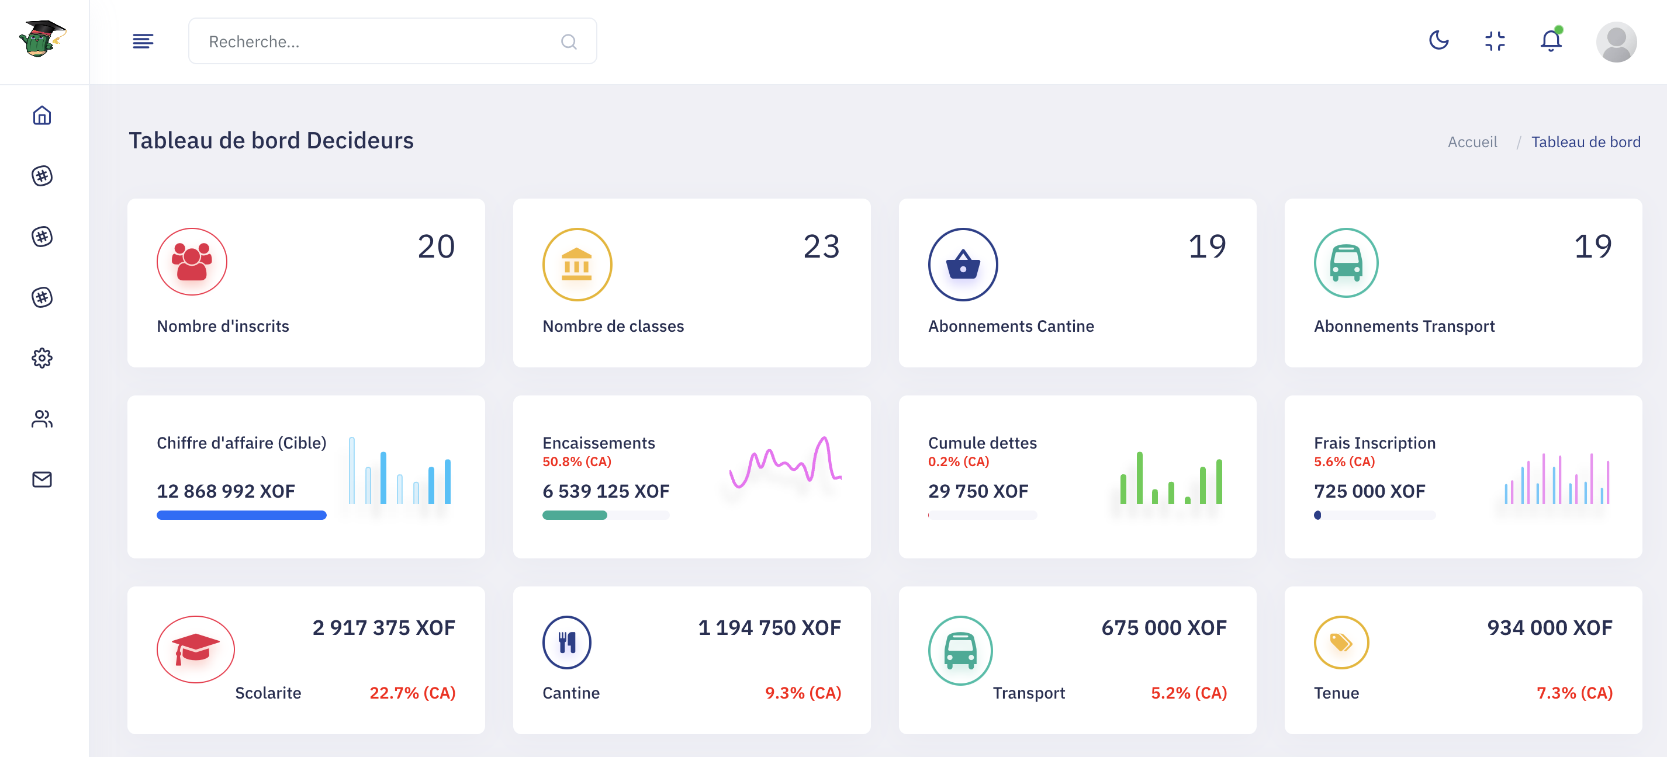
Task: Click the Encaissements green progress bar
Action: (x=575, y=515)
